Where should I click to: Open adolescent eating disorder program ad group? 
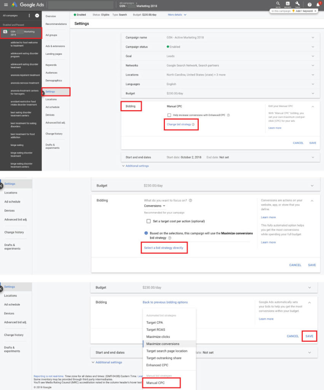coord(24,55)
